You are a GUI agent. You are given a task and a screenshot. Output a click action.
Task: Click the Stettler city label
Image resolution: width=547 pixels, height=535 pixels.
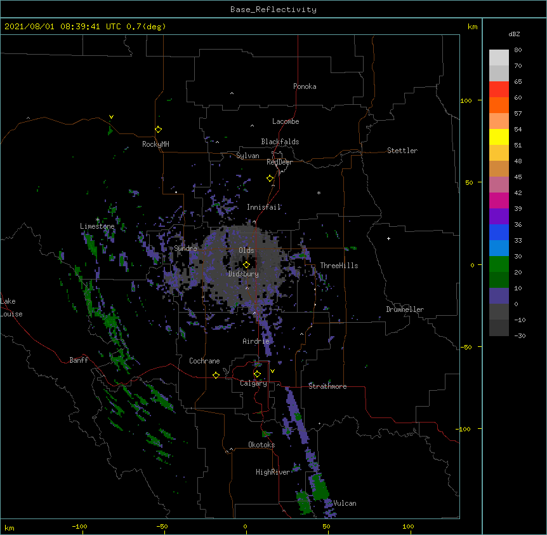pos(402,151)
